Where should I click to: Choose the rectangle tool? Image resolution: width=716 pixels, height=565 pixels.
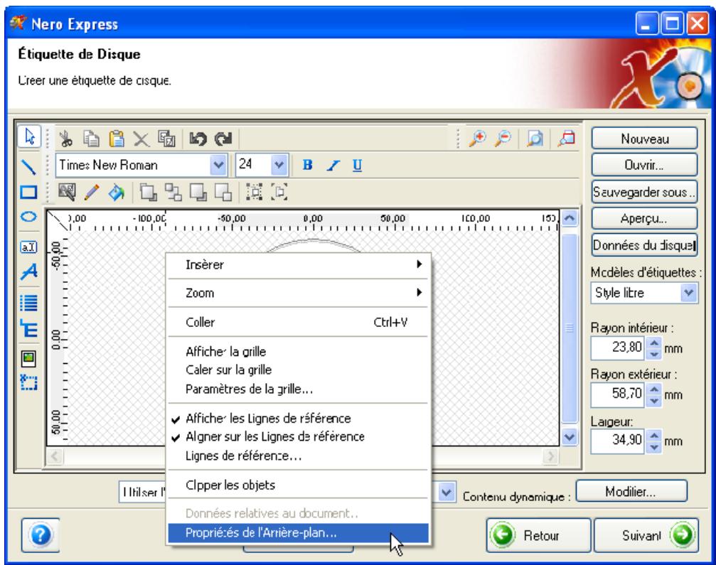(28, 192)
